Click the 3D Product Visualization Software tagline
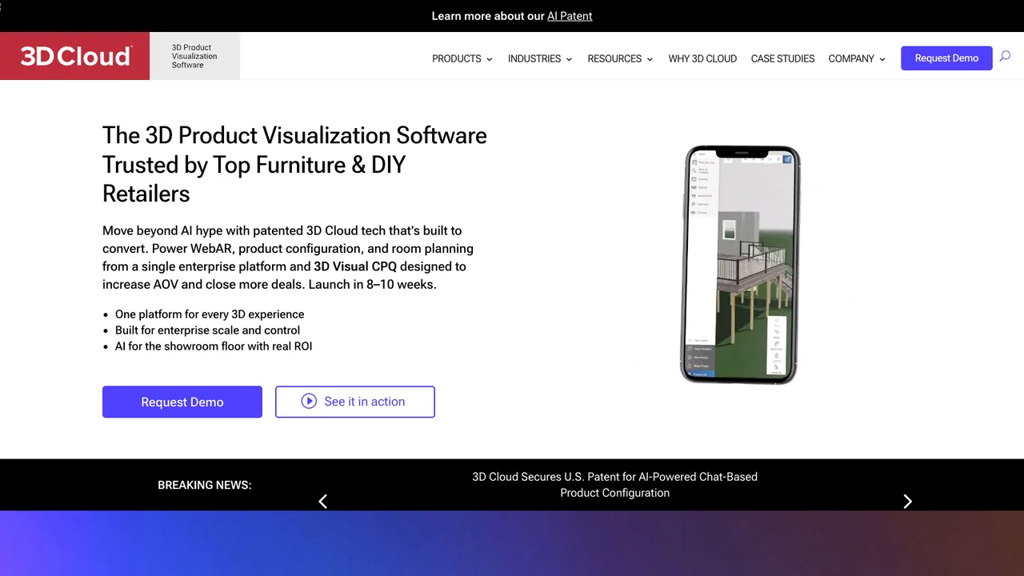The height and width of the screenshot is (576, 1024). pyautogui.click(x=194, y=56)
